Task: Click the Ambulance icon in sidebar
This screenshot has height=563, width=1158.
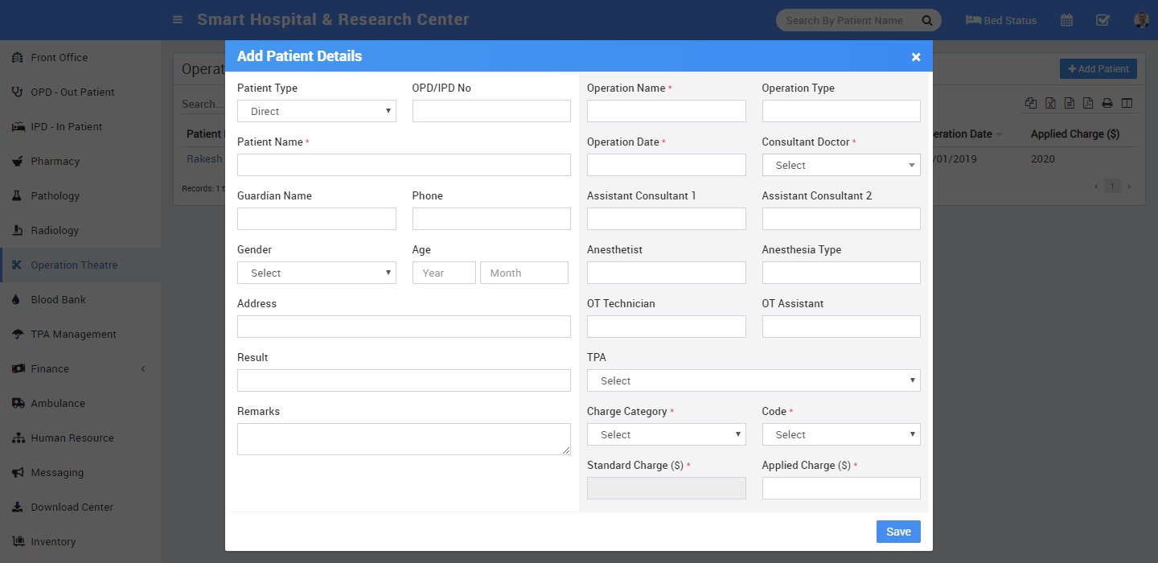Action: tap(18, 403)
